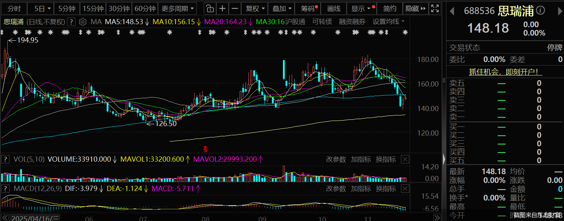Viewport: 564px width, 221px height.
Task: Click the red S marker on chart
Action: [206, 149]
